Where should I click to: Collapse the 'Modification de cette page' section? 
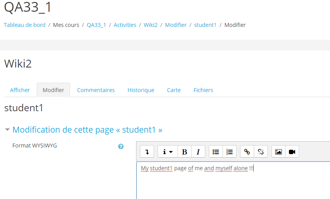(7, 130)
